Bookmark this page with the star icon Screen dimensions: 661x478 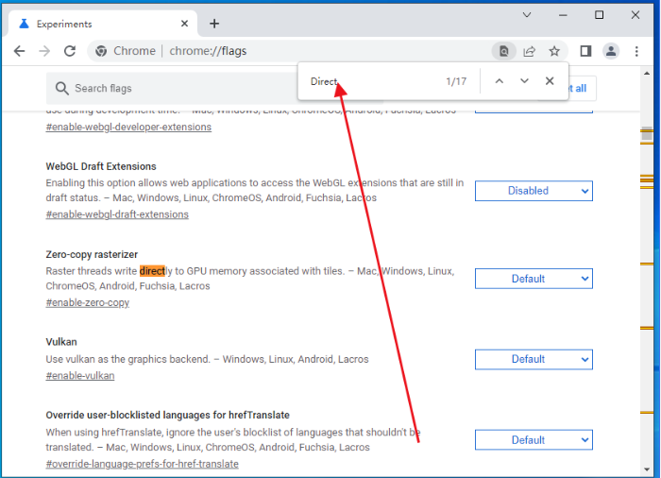[x=554, y=51]
